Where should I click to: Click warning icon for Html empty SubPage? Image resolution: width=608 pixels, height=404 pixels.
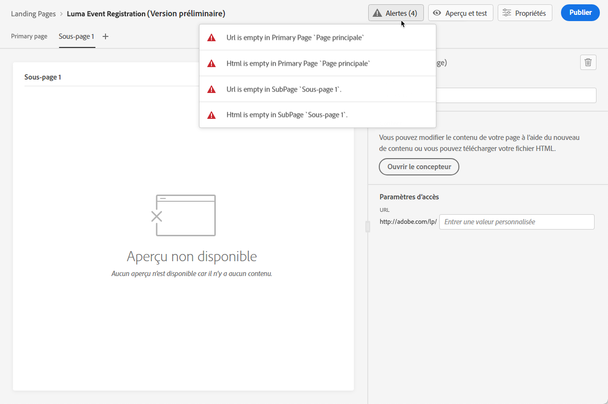211,115
